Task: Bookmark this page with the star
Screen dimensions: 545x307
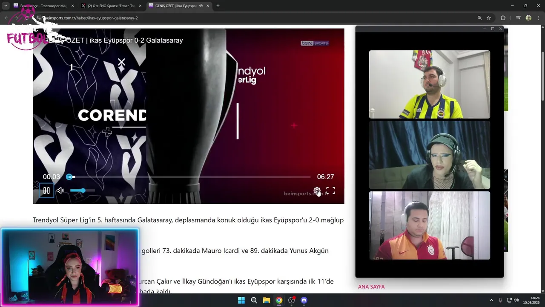Action: pyautogui.click(x=489, y=18)
